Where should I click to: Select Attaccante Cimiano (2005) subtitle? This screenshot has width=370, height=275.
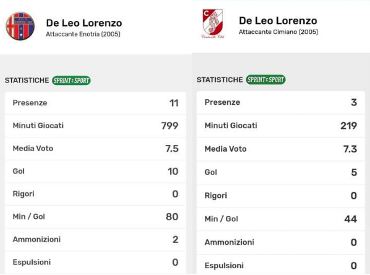(279, 32)
